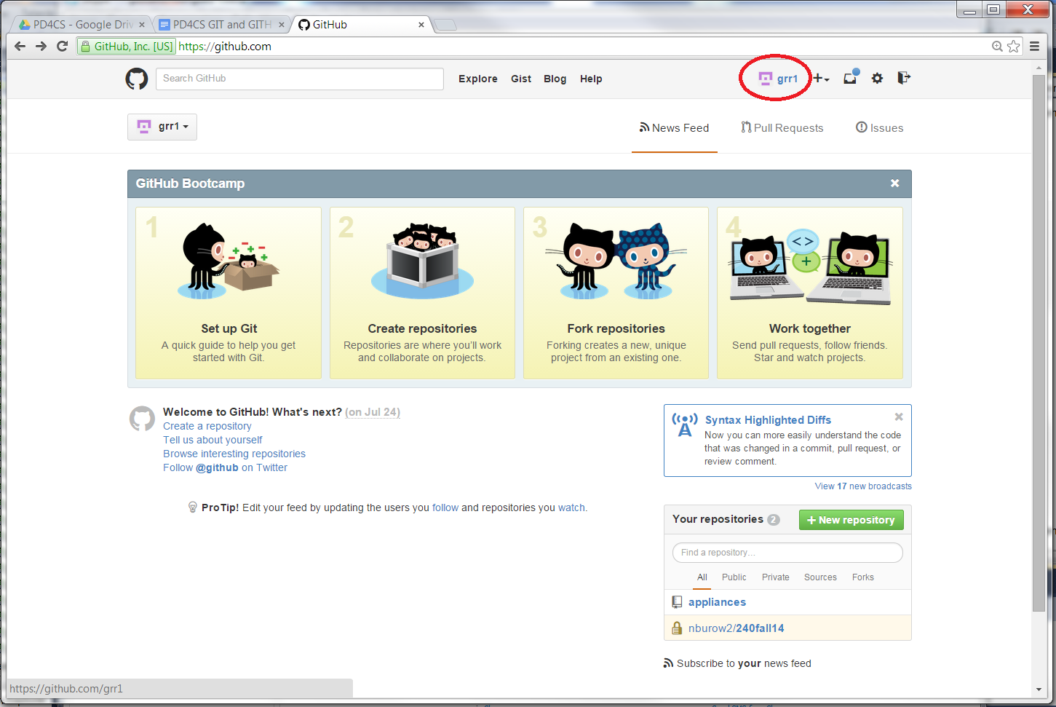Open the nburow2/240fall14 repository
1056x707 pixels.
737,628
